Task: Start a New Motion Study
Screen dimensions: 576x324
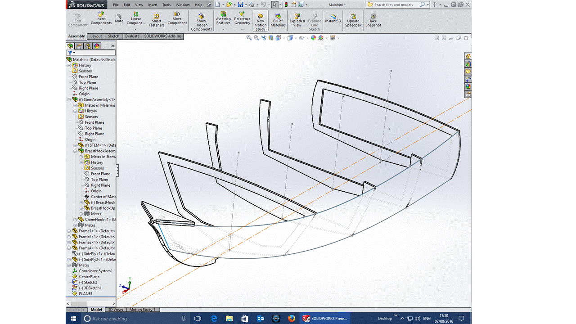Action: pyautogui.click(x=261, y=21)
